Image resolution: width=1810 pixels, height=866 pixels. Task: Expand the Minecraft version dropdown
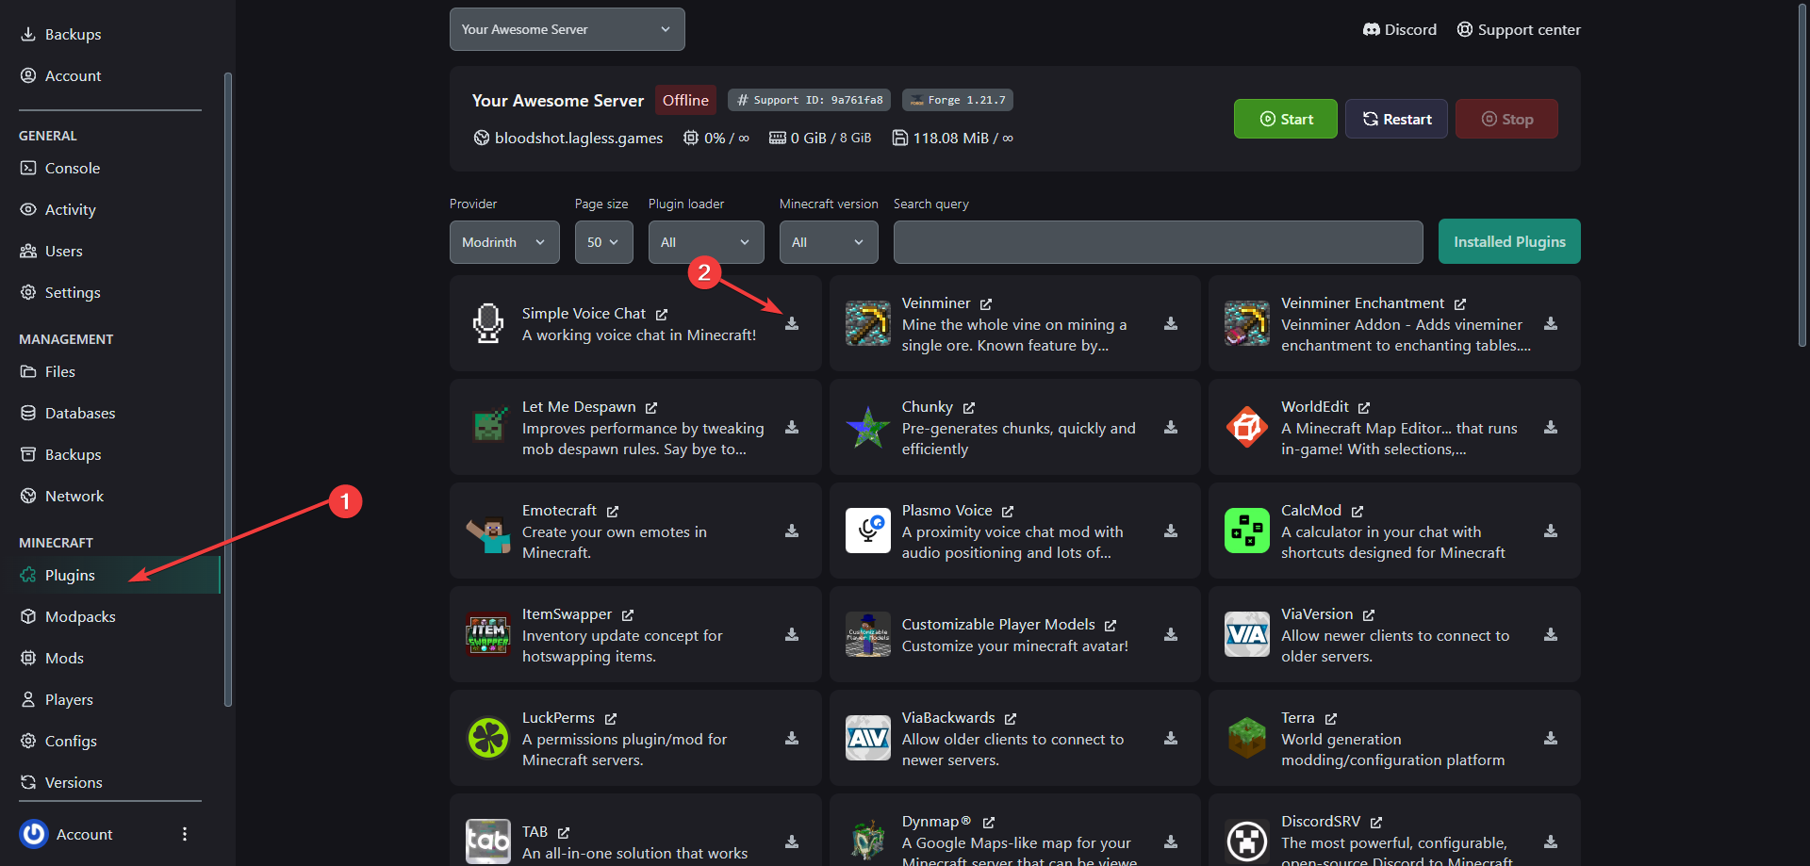[829, 242]
